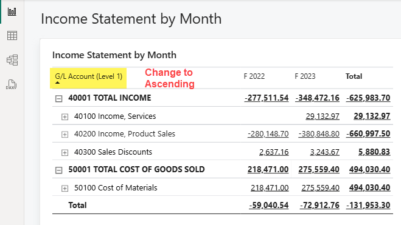Open the -277,511.54 Total Income F 2022 value
Screen dimensions: 401x225
point(267,98)
